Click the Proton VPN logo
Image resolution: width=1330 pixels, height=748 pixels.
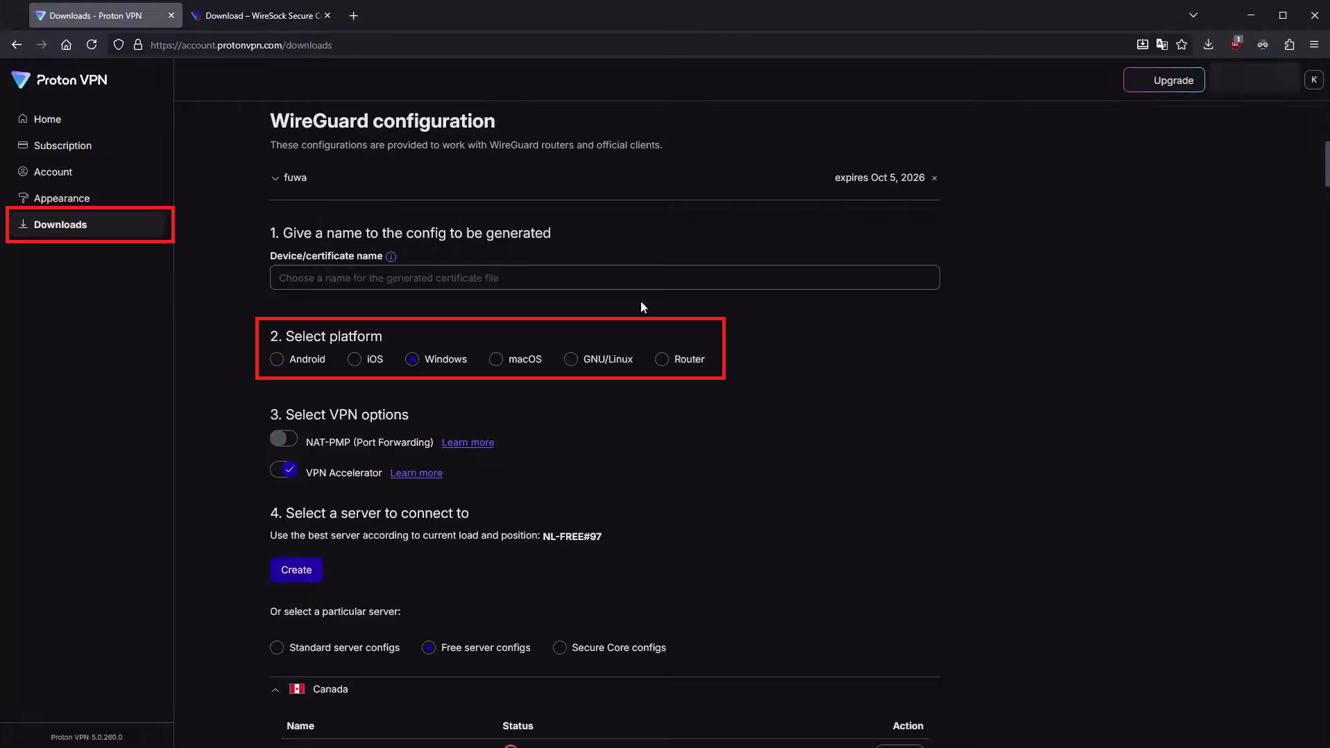[x=59, y=80]
